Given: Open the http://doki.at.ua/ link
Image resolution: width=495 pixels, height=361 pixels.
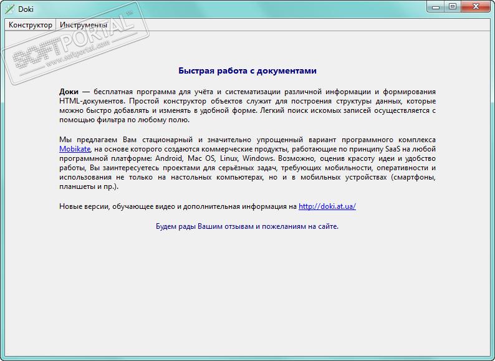Looking at the screenshot, I should click(x=327, y=206).
